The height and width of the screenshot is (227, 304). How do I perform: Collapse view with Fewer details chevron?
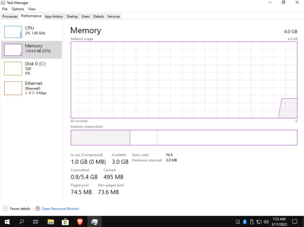(x=5, y=209)
